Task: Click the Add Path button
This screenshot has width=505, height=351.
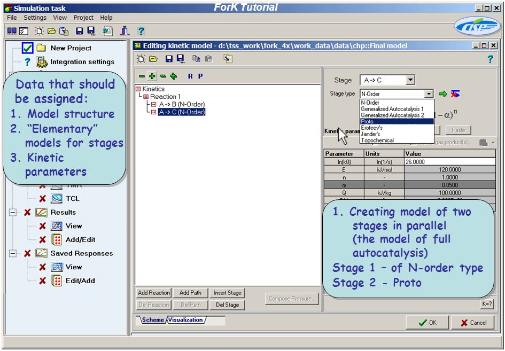Action: coord(190,293)
